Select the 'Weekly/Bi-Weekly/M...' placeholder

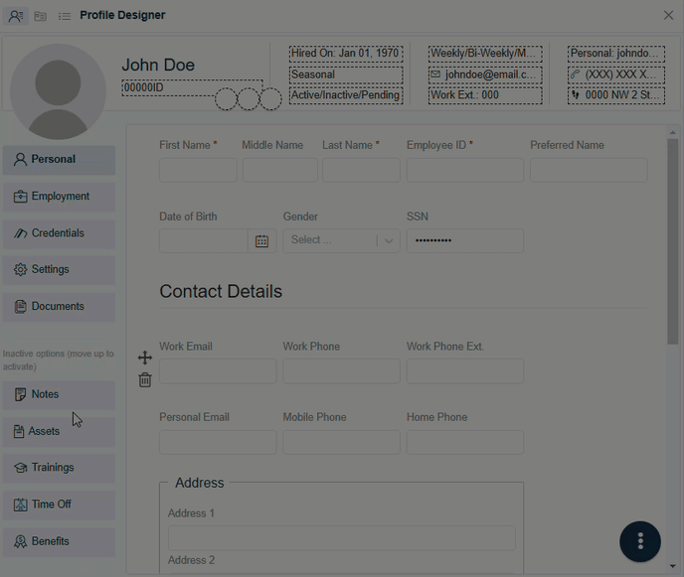tap(485, 54)
